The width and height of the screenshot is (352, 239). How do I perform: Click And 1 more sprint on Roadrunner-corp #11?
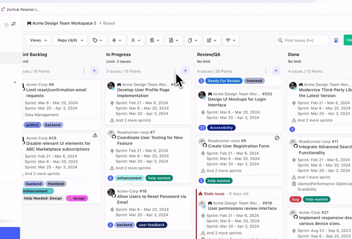[x=314, y=177]
